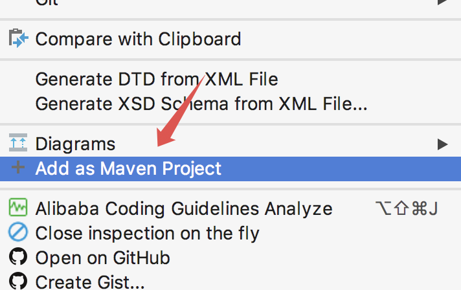Viewport: 461px width, 290px height.
Task: Click the GitHub icon beside Create Gist
Action: [18, 282]
